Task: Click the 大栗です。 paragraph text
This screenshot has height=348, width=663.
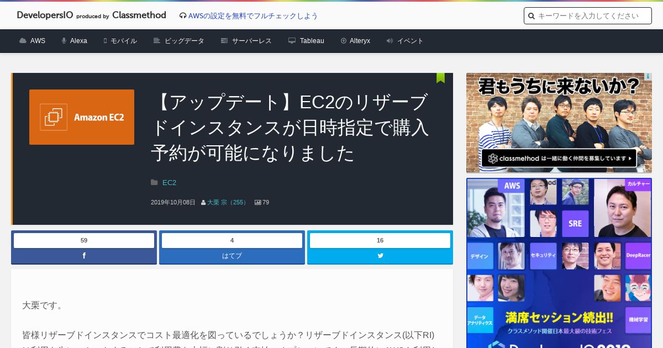Action: click(x=44, y=305)
